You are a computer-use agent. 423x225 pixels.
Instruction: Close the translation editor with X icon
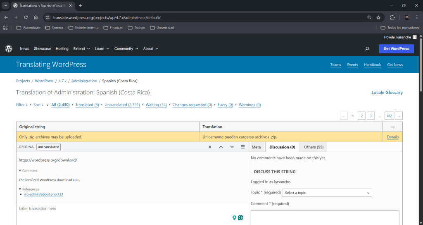pyautogui.click(x=210, y=147)
